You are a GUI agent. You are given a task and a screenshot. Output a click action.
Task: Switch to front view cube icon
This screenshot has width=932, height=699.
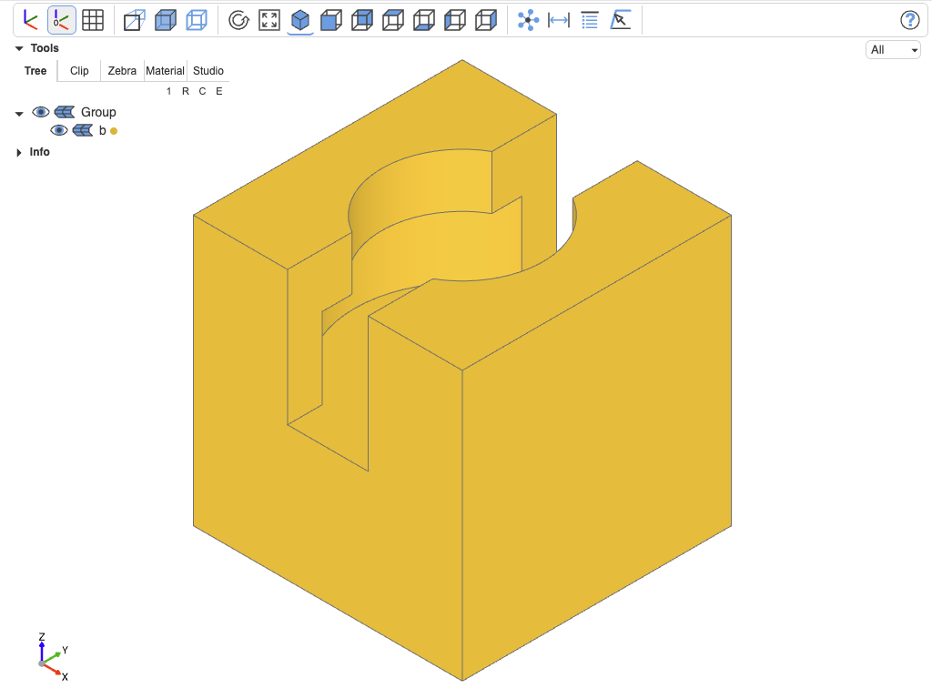point(331,20)
